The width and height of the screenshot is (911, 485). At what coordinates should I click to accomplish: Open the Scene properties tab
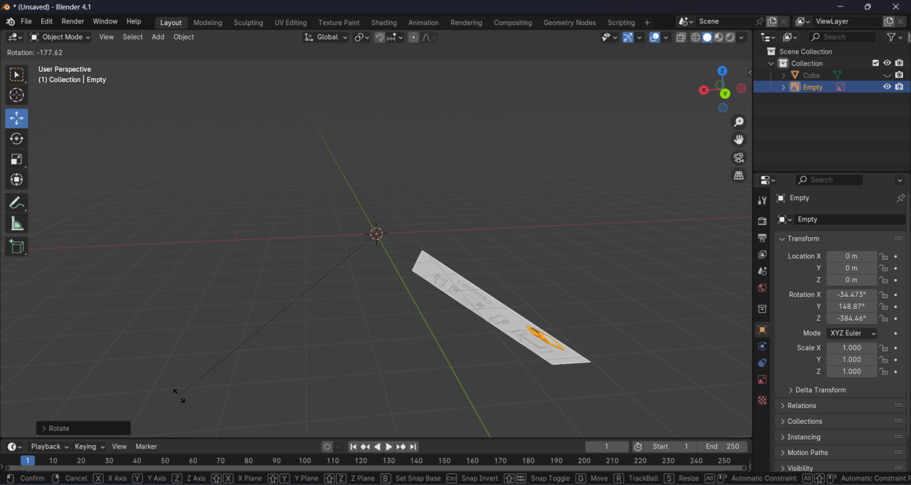point(762,271)
